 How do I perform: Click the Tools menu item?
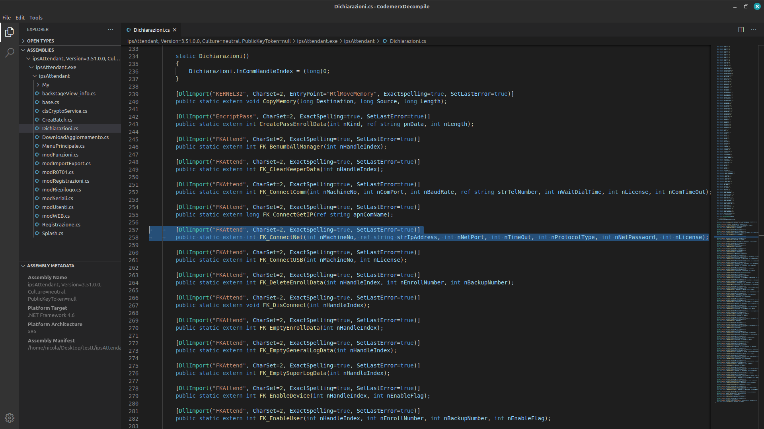(x=35, y=17)
